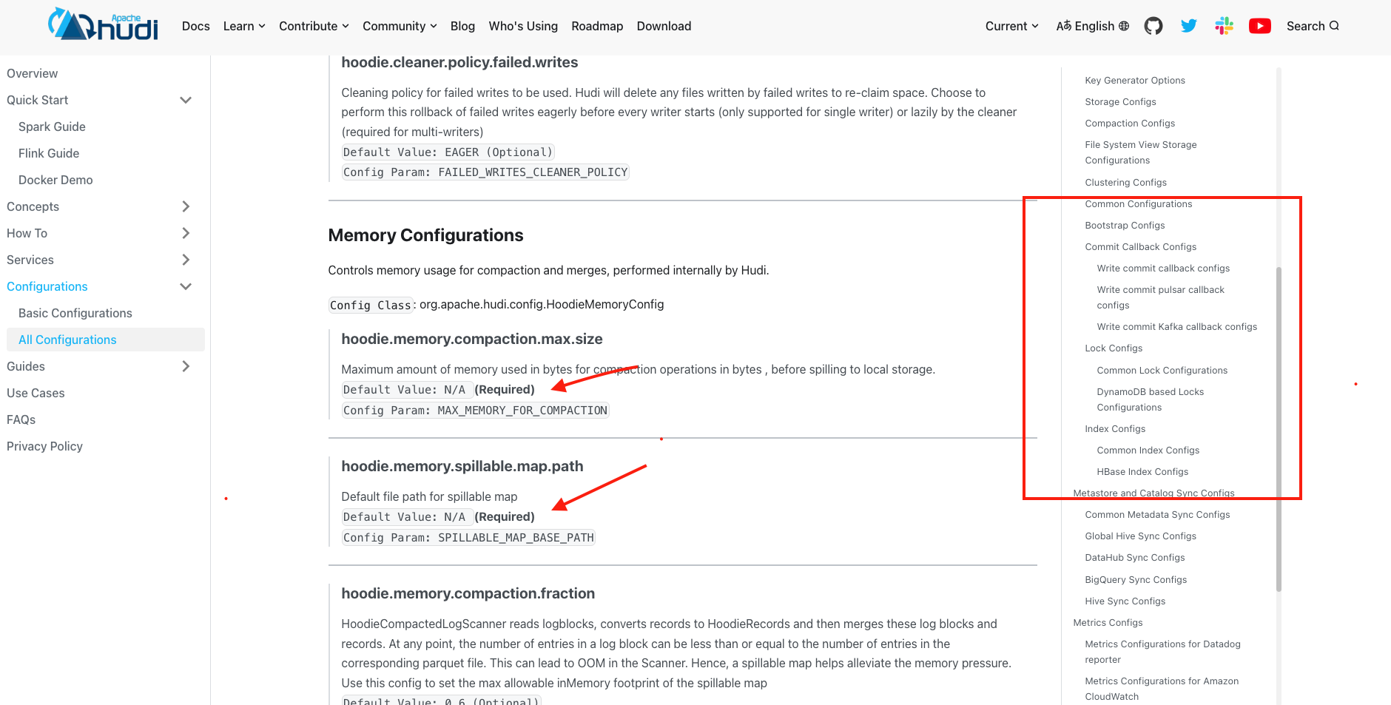Jump to DataHub Sync Configs section

pos(1134,557)
